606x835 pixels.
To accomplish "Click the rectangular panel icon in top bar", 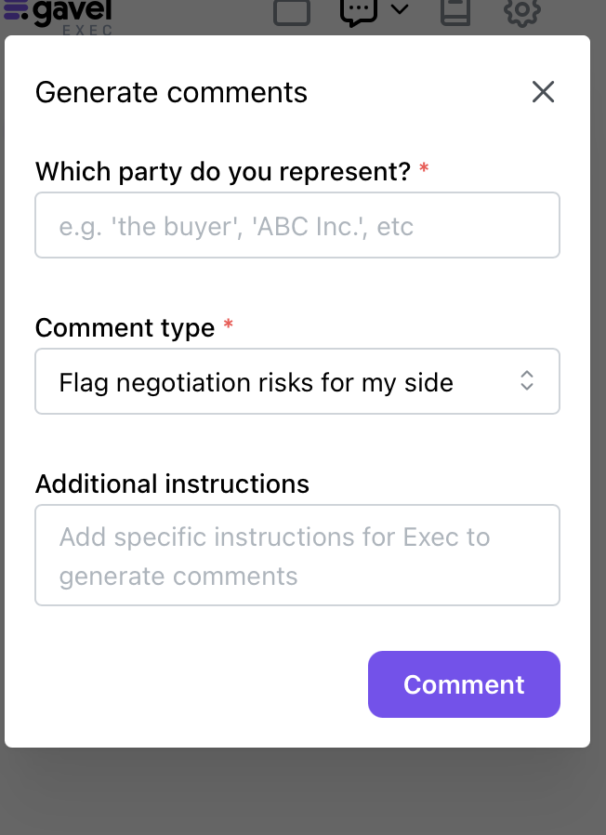I will coord(292,12).
